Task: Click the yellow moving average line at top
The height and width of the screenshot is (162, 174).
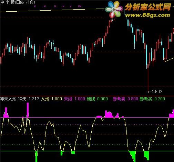Action: (53, 10)
